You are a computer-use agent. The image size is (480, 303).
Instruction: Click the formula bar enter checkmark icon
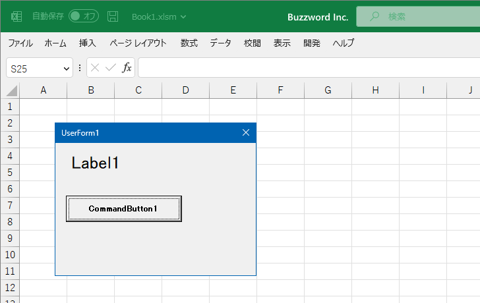tap(111, 68)
